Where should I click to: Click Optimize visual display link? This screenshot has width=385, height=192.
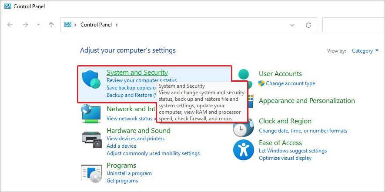click(x=285, y=158)
